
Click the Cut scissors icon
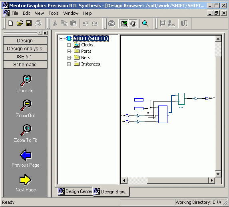tap(55, 23)
